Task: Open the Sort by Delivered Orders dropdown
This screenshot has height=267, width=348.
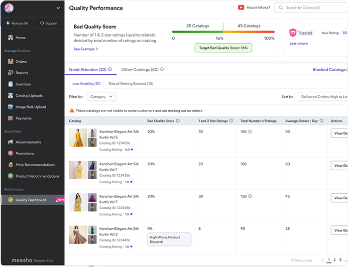Action: tap(322, 96)
